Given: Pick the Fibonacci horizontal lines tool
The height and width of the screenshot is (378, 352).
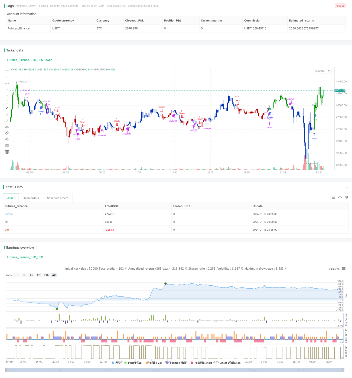Looking at the screenshot, I should pyautogui.click(x=7, y=146).
